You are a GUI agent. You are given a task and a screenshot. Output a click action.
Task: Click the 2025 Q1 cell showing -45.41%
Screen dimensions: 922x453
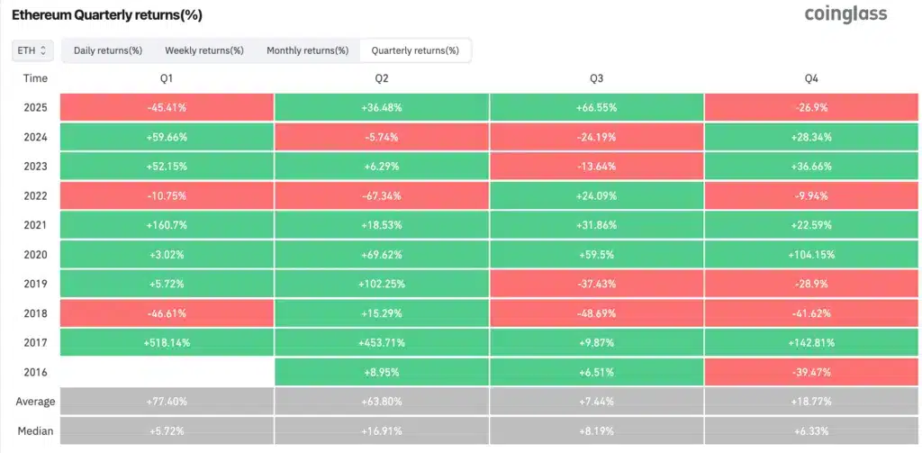tap(167, 108)
